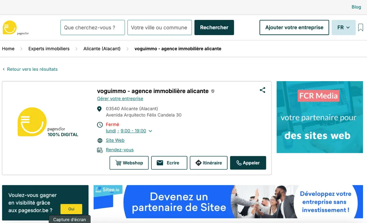The width and height of the screenshot is (367, 223).
Task: Click Gérer votre entreprise link
Action: tap(120, 99)
